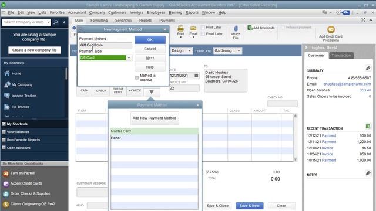Enable Print Later checkbox
Image resolution: width=376 pixels, height=211 pixels.
tap(203, 28)
